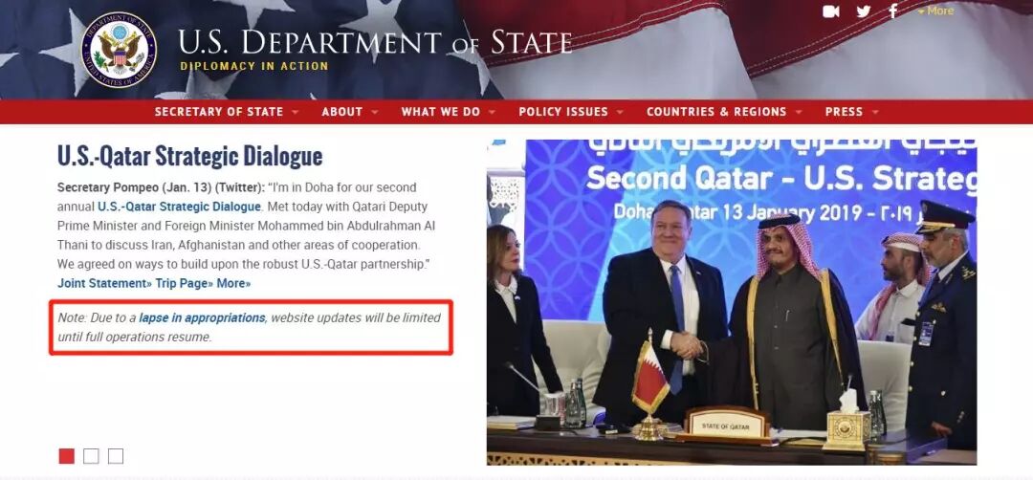Follow the lapse in appropriations link
The image size is (1033, 480).
tap(202, 317)
